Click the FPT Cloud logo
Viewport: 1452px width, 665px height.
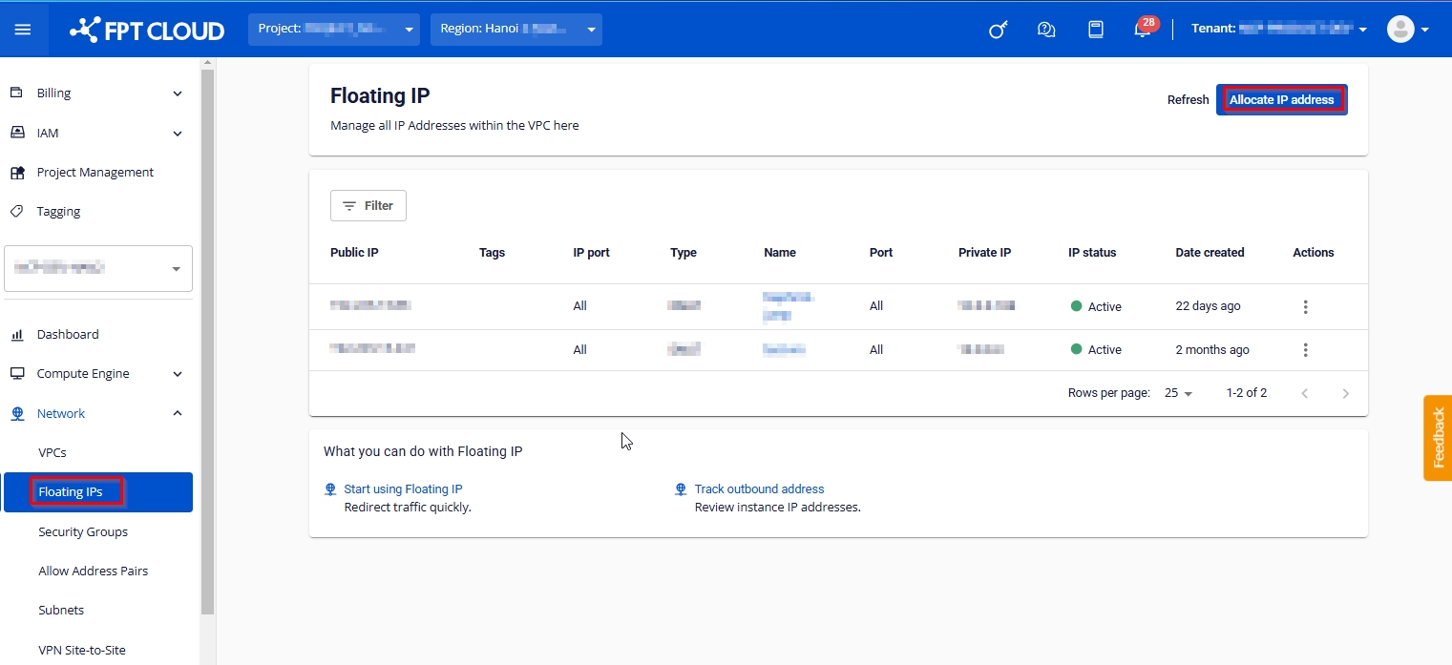tap(147, 30)
